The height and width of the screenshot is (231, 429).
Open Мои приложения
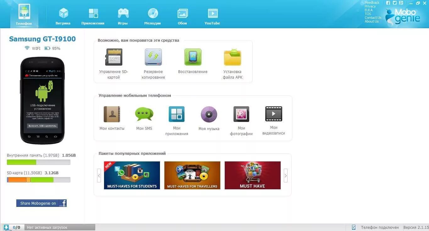point(177,121)
